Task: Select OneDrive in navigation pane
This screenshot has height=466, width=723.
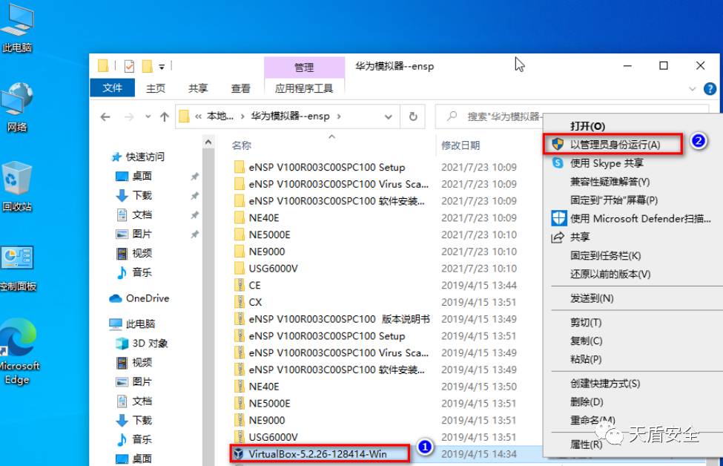Action: [139, 298]
